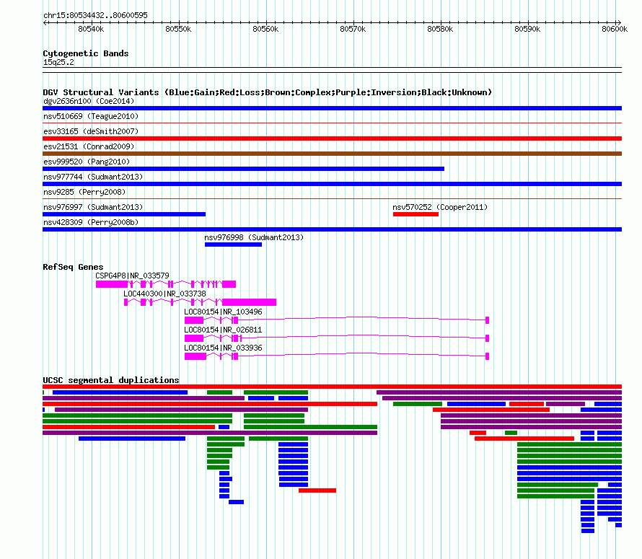Select gene label CSPG4P8|NR_033579
The image size is (642, 559).
[132, 276]
